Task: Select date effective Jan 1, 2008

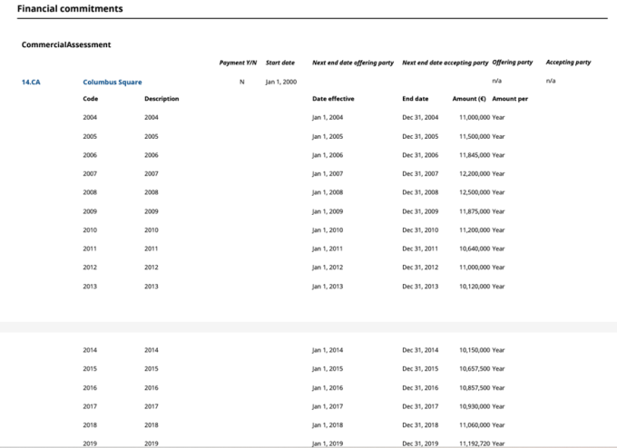Action: (328, 192)
